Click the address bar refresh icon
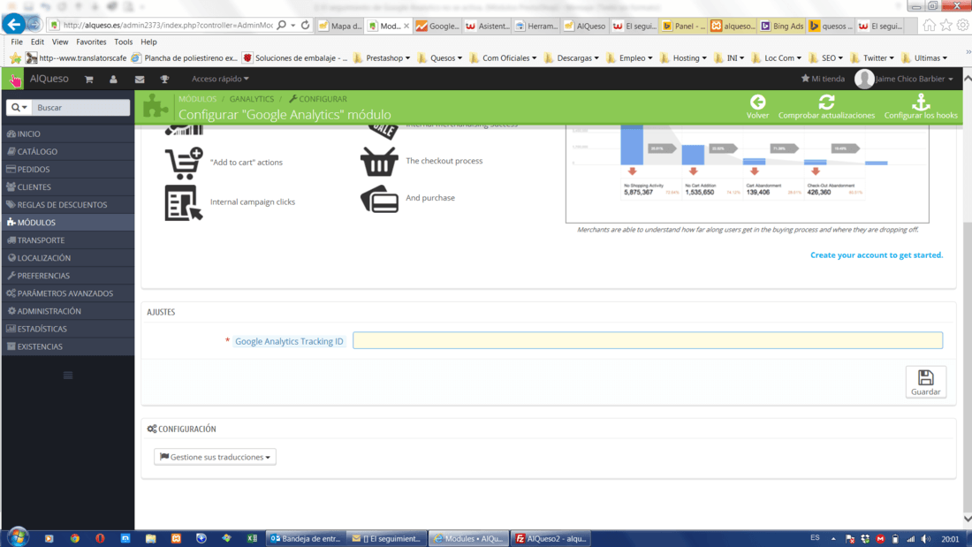The height and width of the screenshot is (547, 972). click(x=305, y=26)
